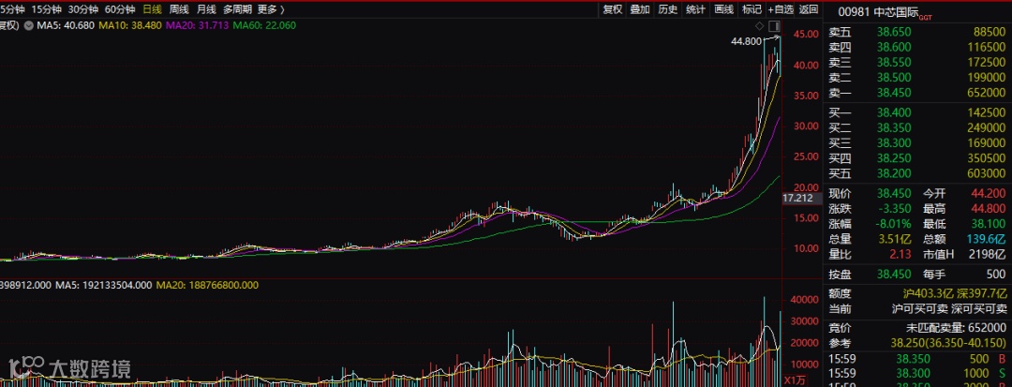The height and width of the screenshot is (387, 1012).
Task: Click the 涨幅 -8.01% percent value
Action: pos(894,224)
